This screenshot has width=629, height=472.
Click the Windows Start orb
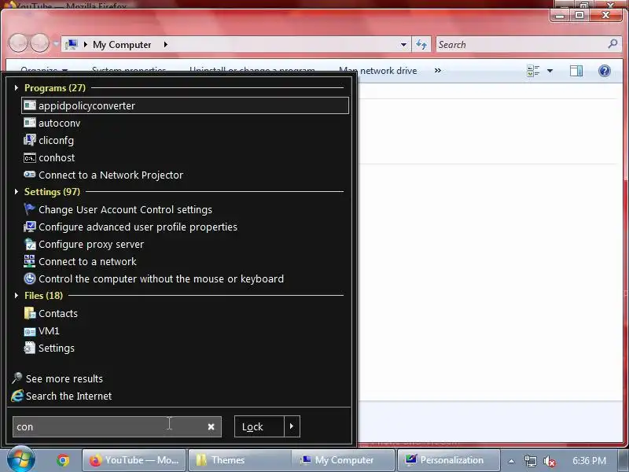[21, 459]
